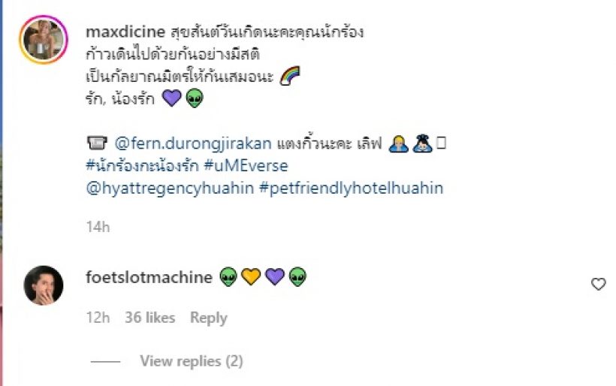Click the yellow heart emoji in the comment

[251, 276]
